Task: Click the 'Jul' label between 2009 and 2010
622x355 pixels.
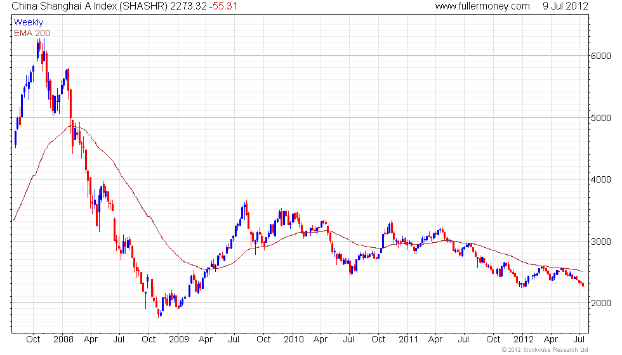Action: [234, 340]
